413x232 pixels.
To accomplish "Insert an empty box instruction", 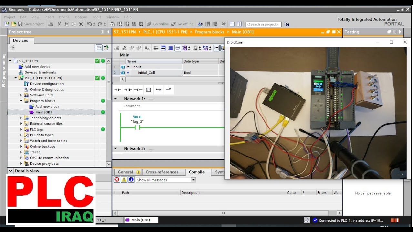I will click(x=148, y=90).
